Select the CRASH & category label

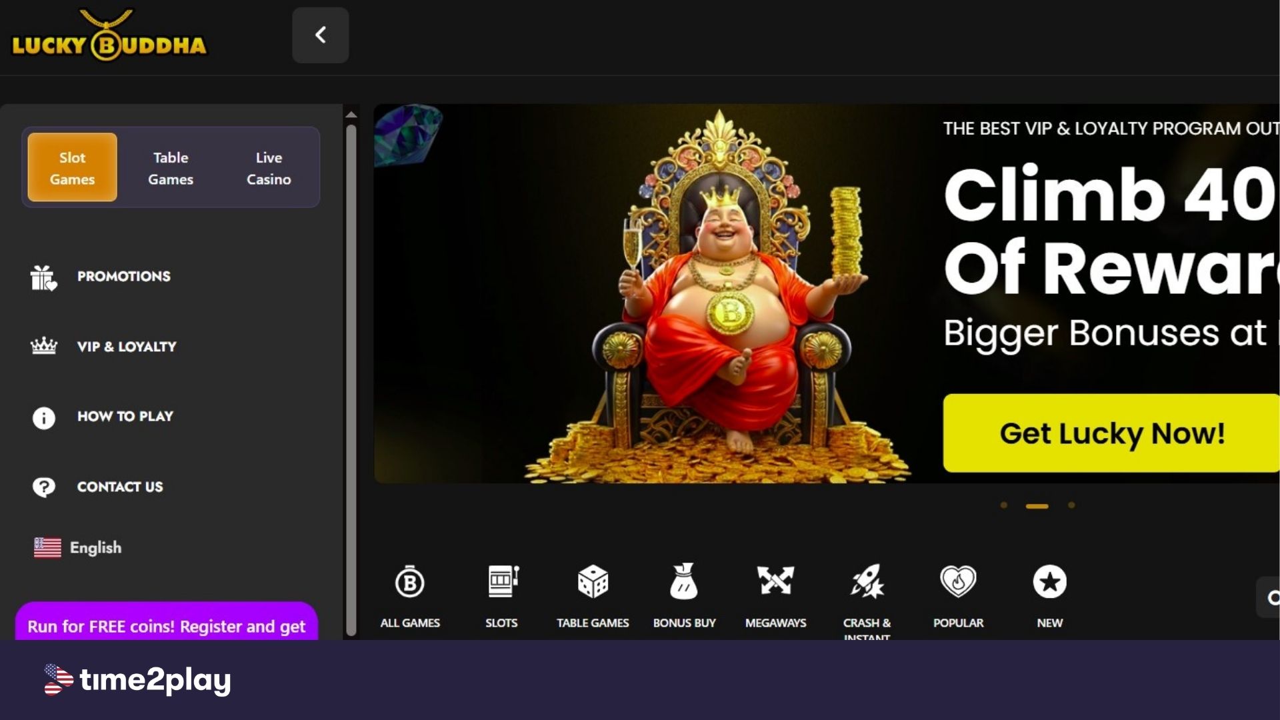click(867, 623)
